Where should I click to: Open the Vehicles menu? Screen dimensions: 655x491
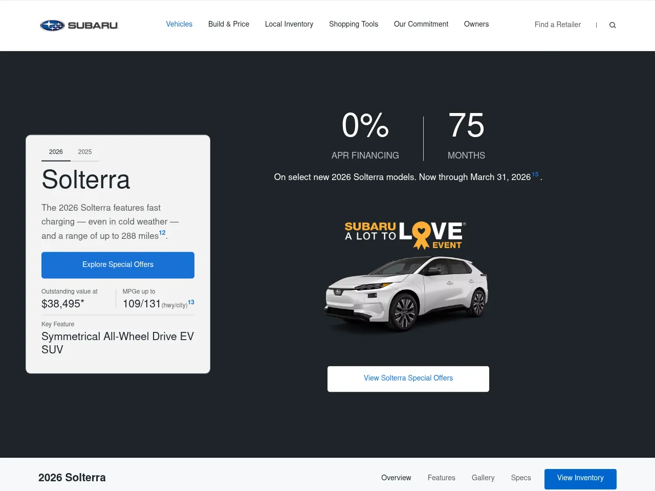click(179, 24)
